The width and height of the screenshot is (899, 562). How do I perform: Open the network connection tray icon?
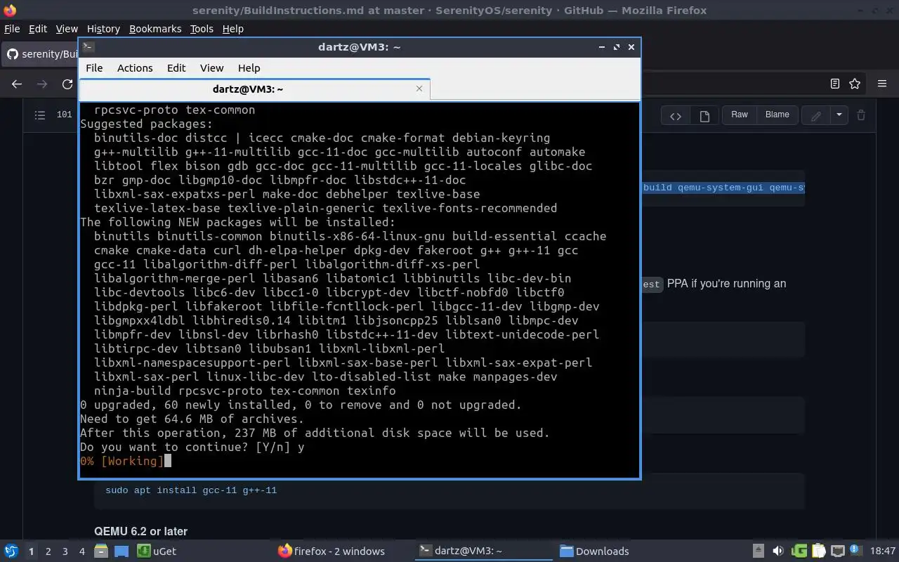[837, 551]
